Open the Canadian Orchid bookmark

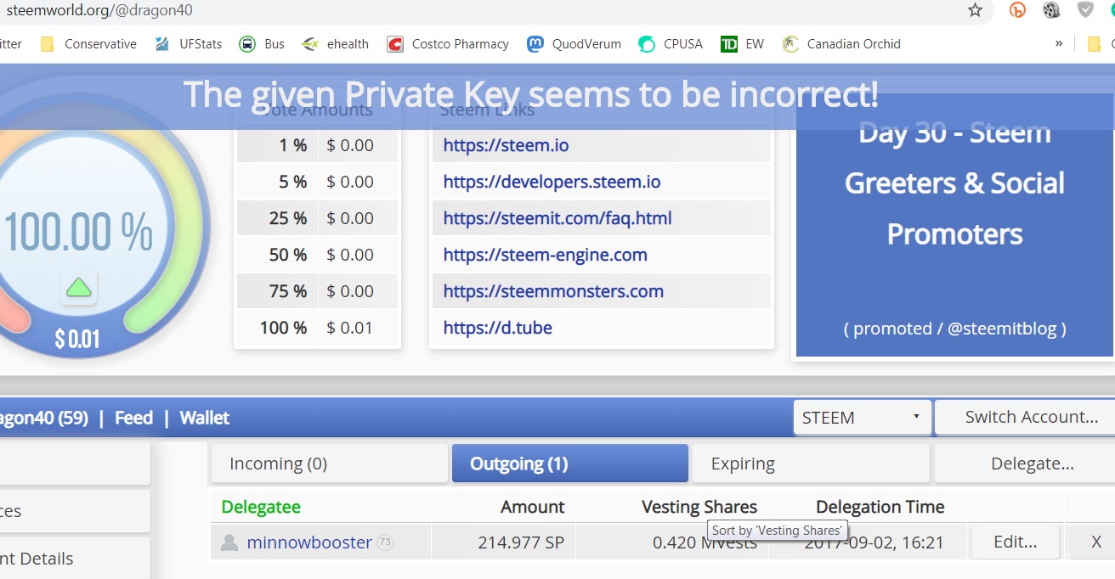pos(841,44)
